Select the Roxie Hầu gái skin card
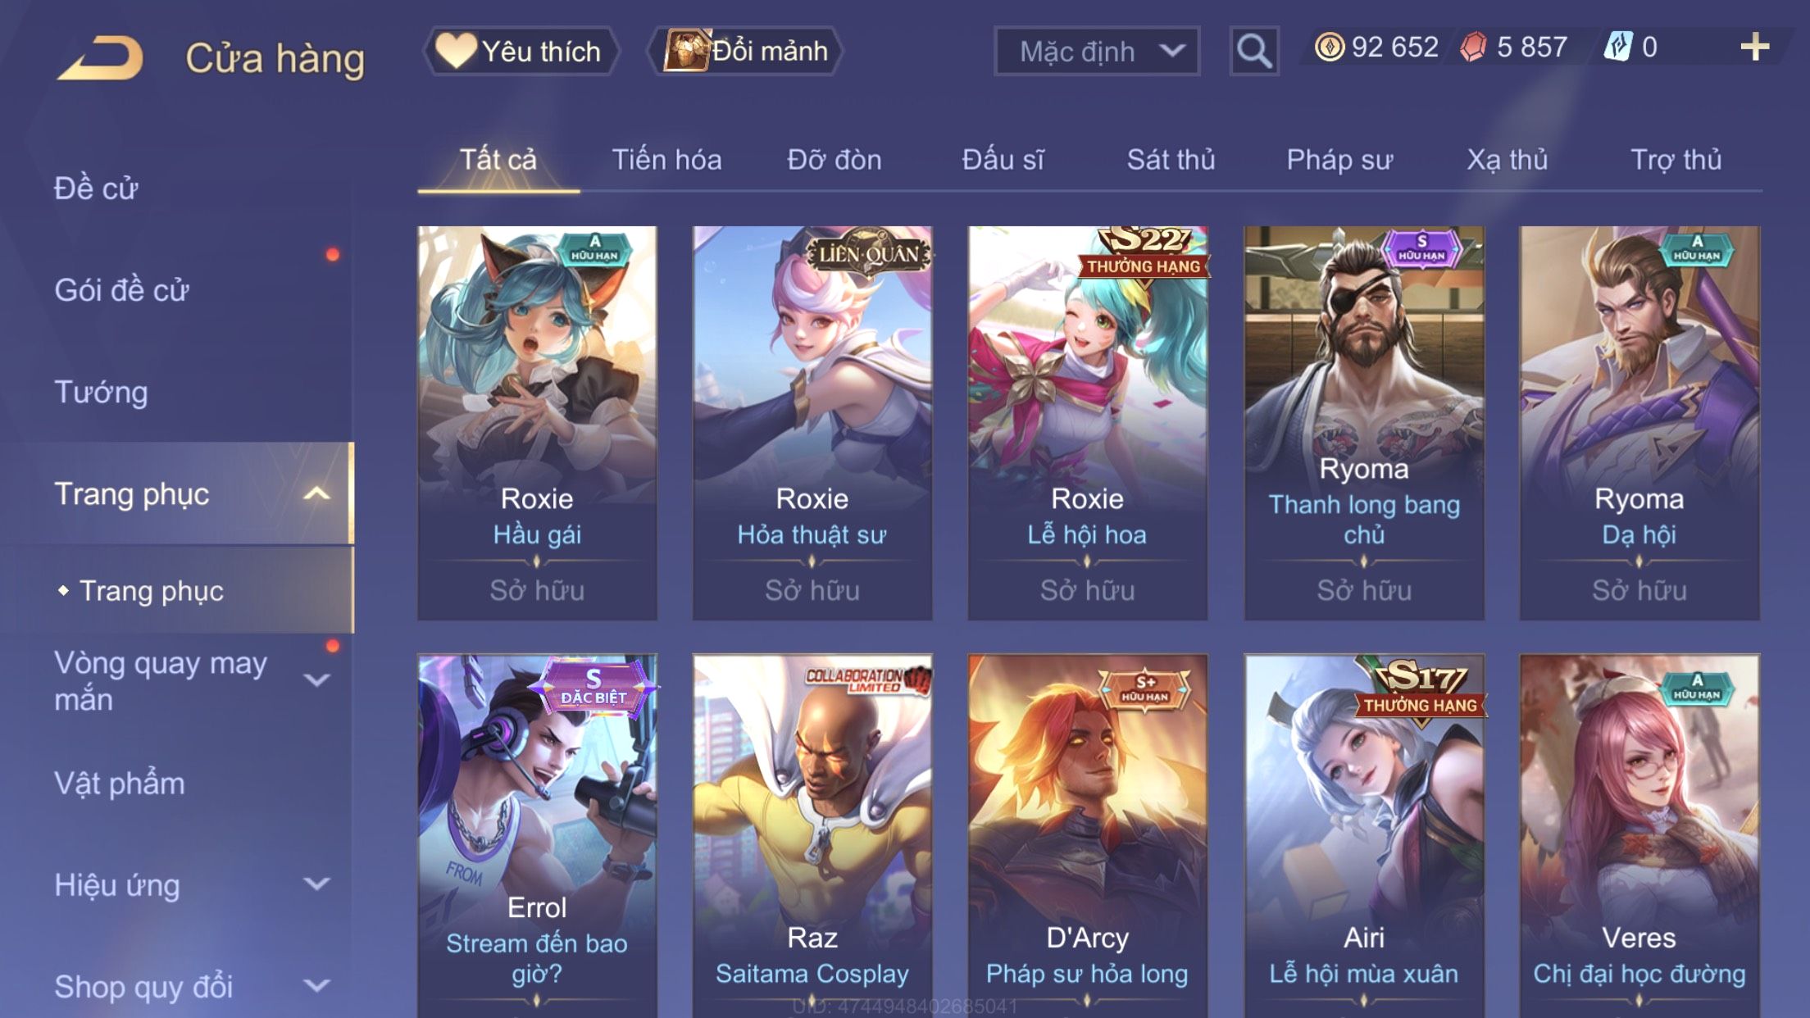The height and width of the screenshot is (1018, 1810). coord(537,423)
